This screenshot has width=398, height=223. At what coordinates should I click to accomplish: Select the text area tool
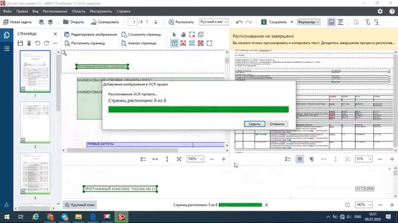(174, 43)
